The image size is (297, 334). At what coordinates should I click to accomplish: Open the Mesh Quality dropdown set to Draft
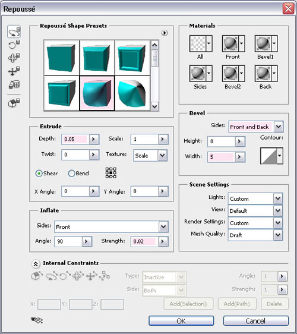[x=255, y=235]
